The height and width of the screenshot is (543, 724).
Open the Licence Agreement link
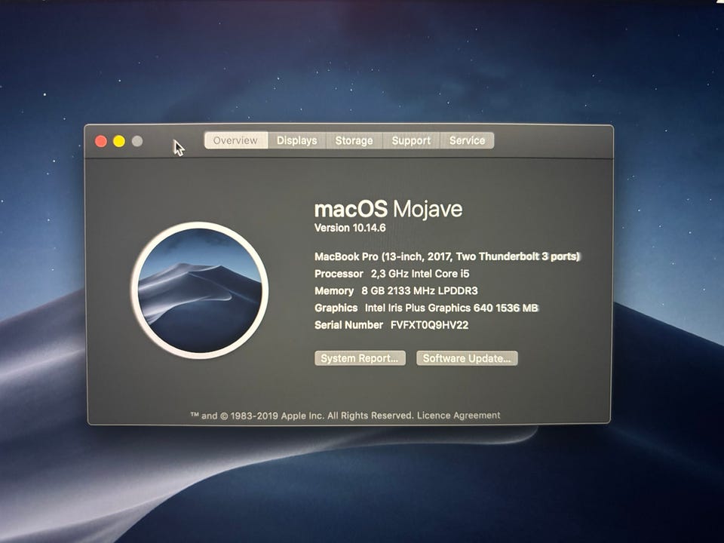pyautogui.click(x=459, y=415)
